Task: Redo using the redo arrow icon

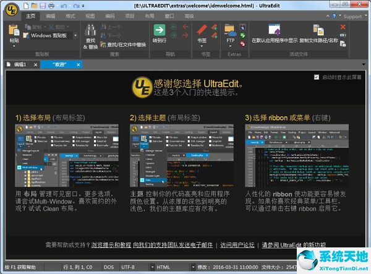Action: [x=76, y=6]
